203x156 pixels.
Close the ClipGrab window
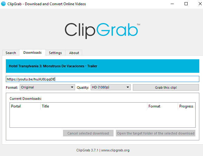point(200,4)
